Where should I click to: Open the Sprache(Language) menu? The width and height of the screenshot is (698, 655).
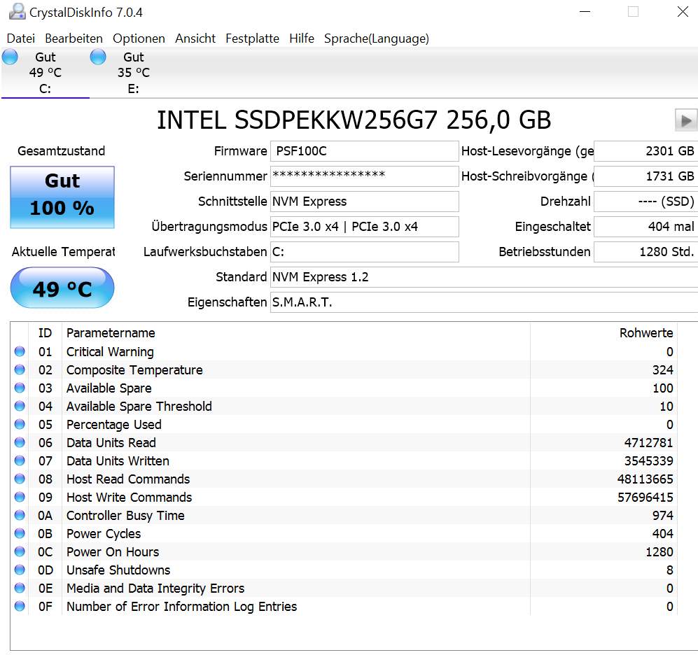377,38
